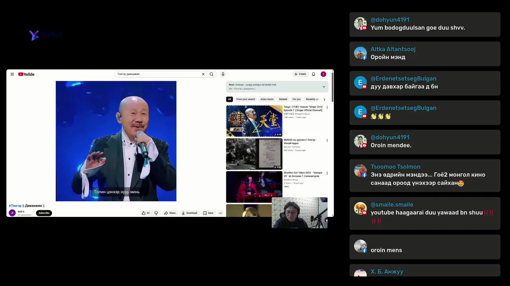
Task: Open Altka Altantsooj commenter avatar
Action: (360, 53)
